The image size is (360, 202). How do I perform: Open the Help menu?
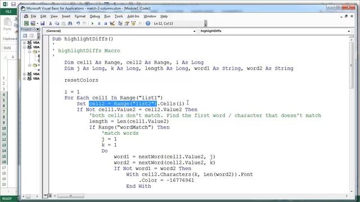[164, 16]
